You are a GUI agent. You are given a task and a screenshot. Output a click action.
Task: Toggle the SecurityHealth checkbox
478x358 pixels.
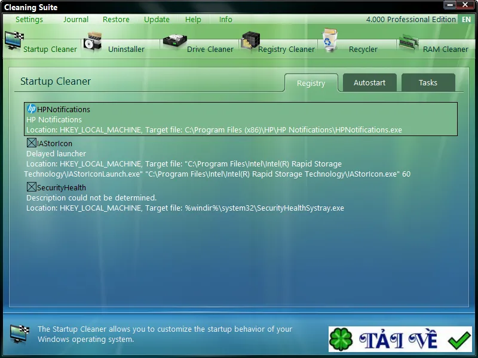32,187
